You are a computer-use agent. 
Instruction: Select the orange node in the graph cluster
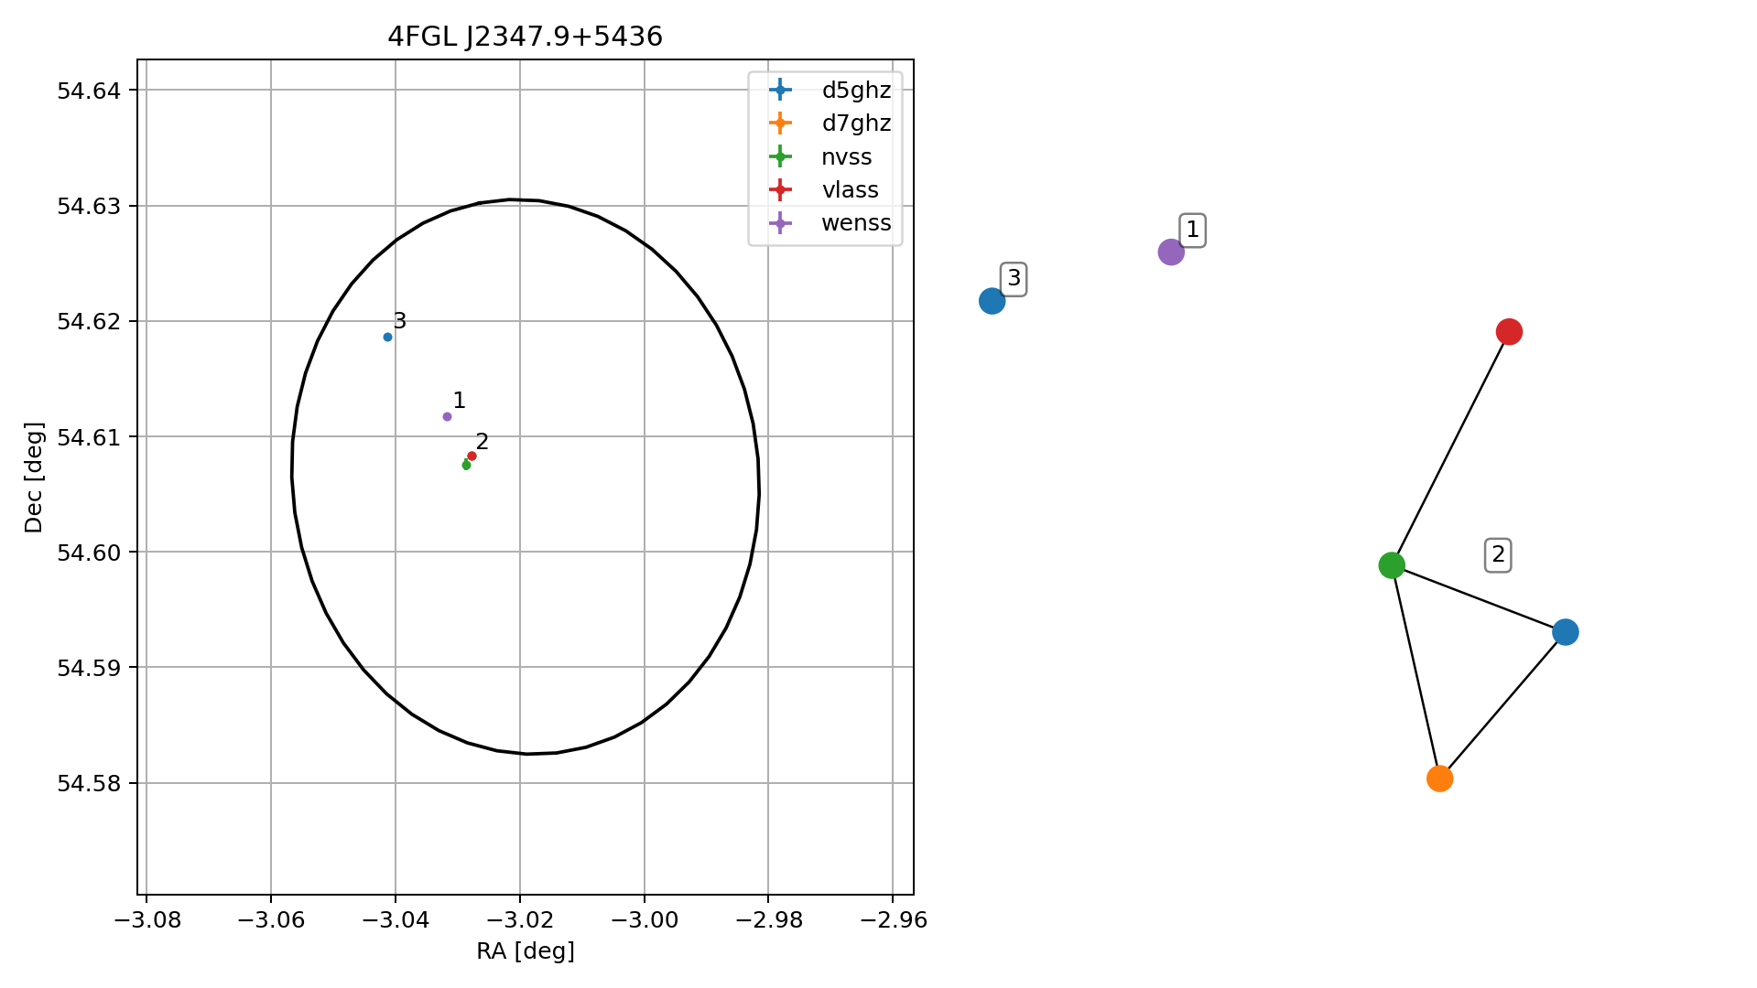click(1439, 779)
